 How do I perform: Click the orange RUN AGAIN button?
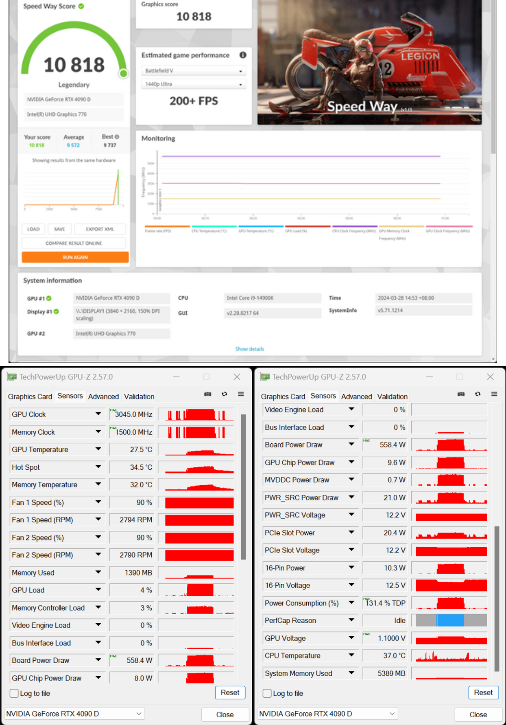pos(75,257)
